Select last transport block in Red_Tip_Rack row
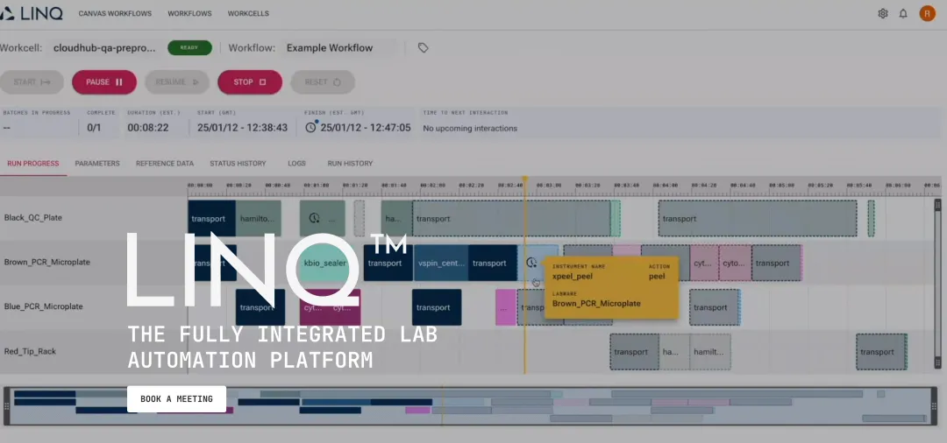 pos(882,352)
